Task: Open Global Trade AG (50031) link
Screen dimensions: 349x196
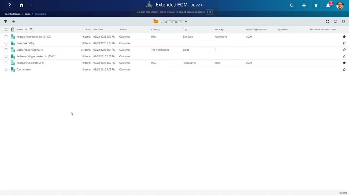Action: point(29,50)
